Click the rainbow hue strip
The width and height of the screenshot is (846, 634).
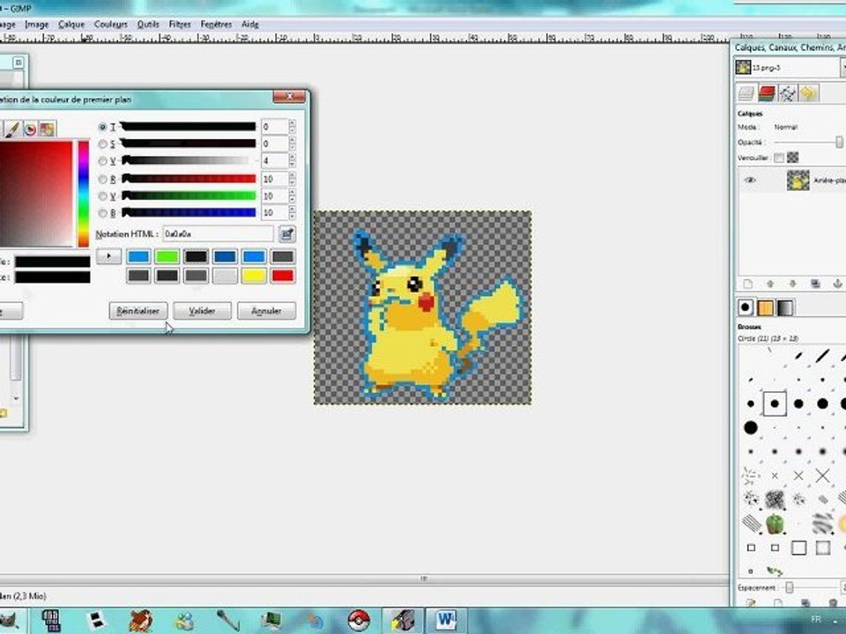83,194
